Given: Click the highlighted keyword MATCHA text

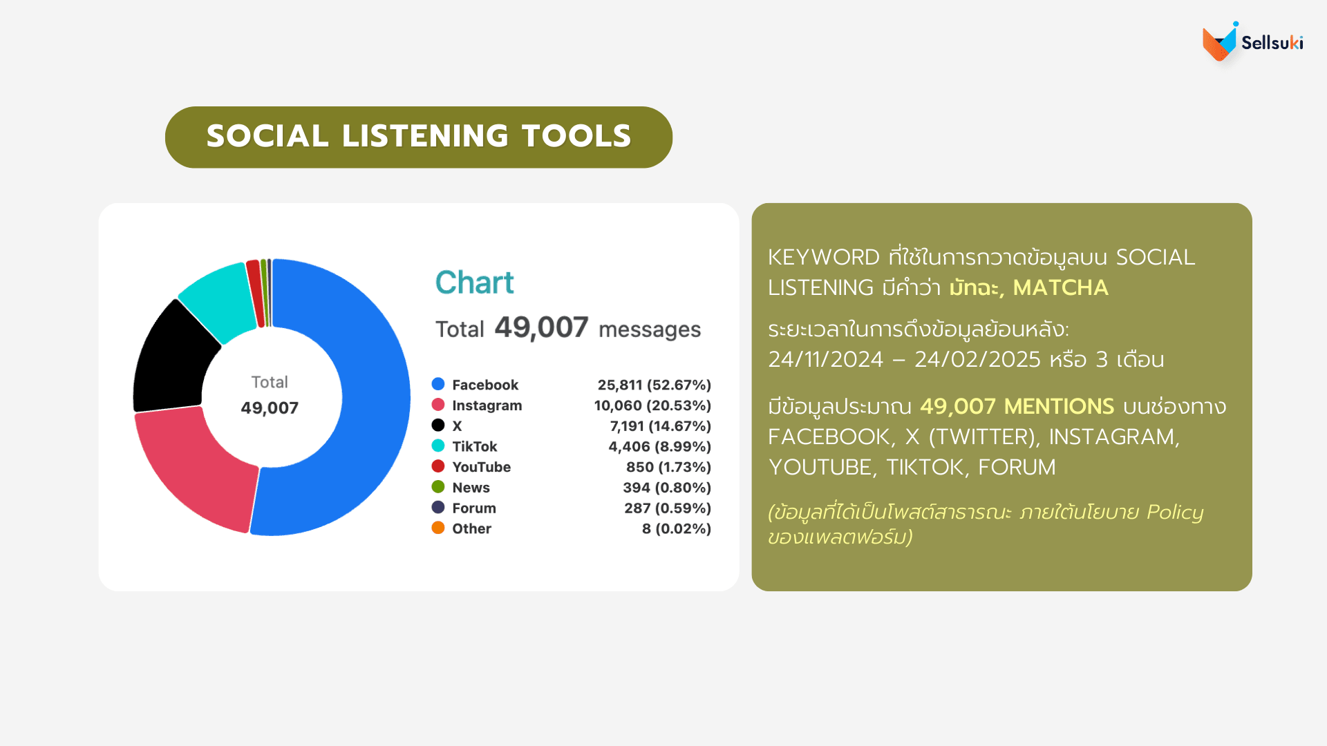Looking at the screenshot, I should 1060,287.
